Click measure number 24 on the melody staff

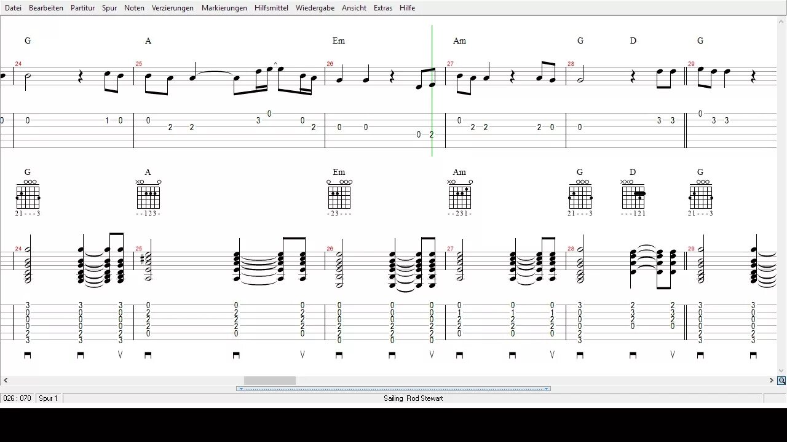[x=18, y=64]
